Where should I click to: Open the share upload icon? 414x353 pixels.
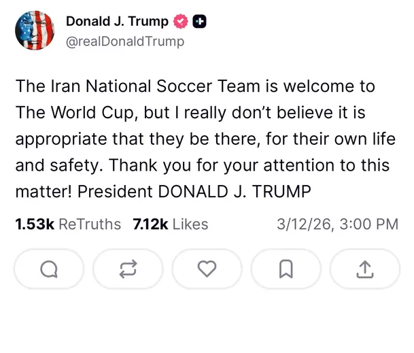(x=365, y=269)
